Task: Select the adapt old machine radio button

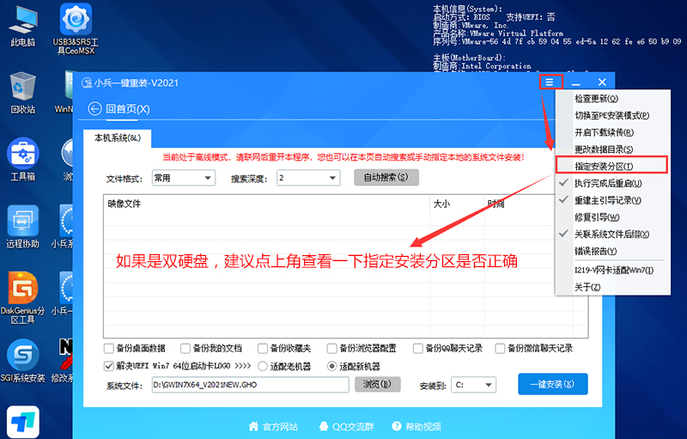Action: [263, 366]
